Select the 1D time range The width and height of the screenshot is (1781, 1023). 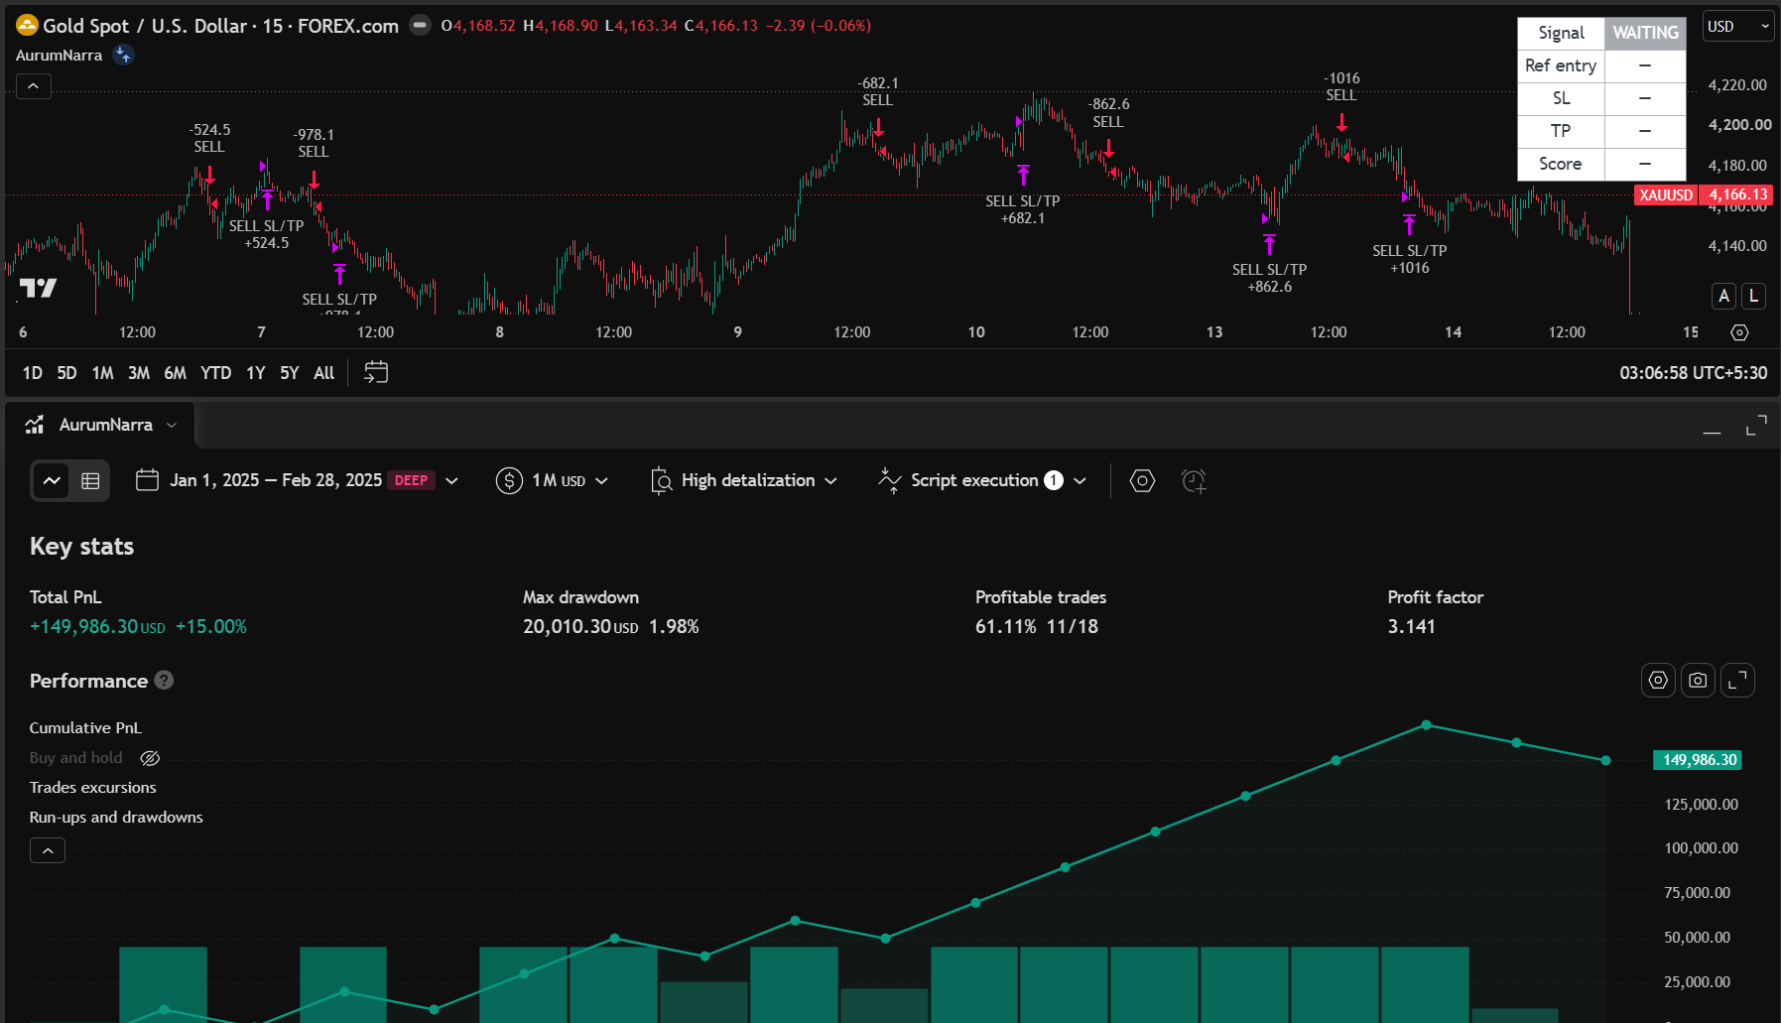[x=32, y=373]
